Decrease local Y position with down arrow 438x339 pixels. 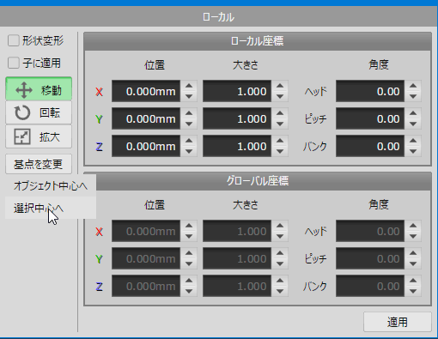tap(189, 124)
